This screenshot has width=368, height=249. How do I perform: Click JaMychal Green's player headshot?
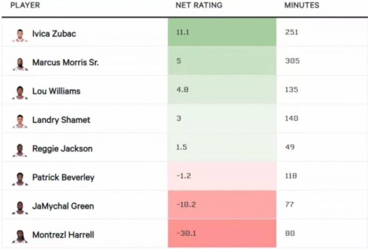[x=20, y=207]
